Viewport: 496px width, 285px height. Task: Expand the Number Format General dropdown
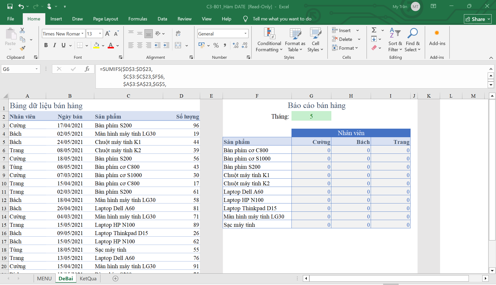(245, 34)
